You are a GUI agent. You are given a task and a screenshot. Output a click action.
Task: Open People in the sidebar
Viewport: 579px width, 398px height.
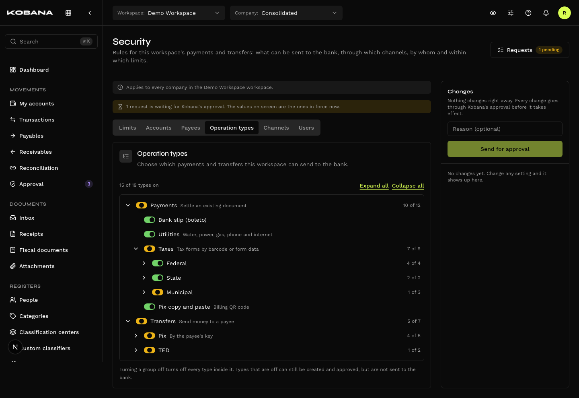click(51, 300)
